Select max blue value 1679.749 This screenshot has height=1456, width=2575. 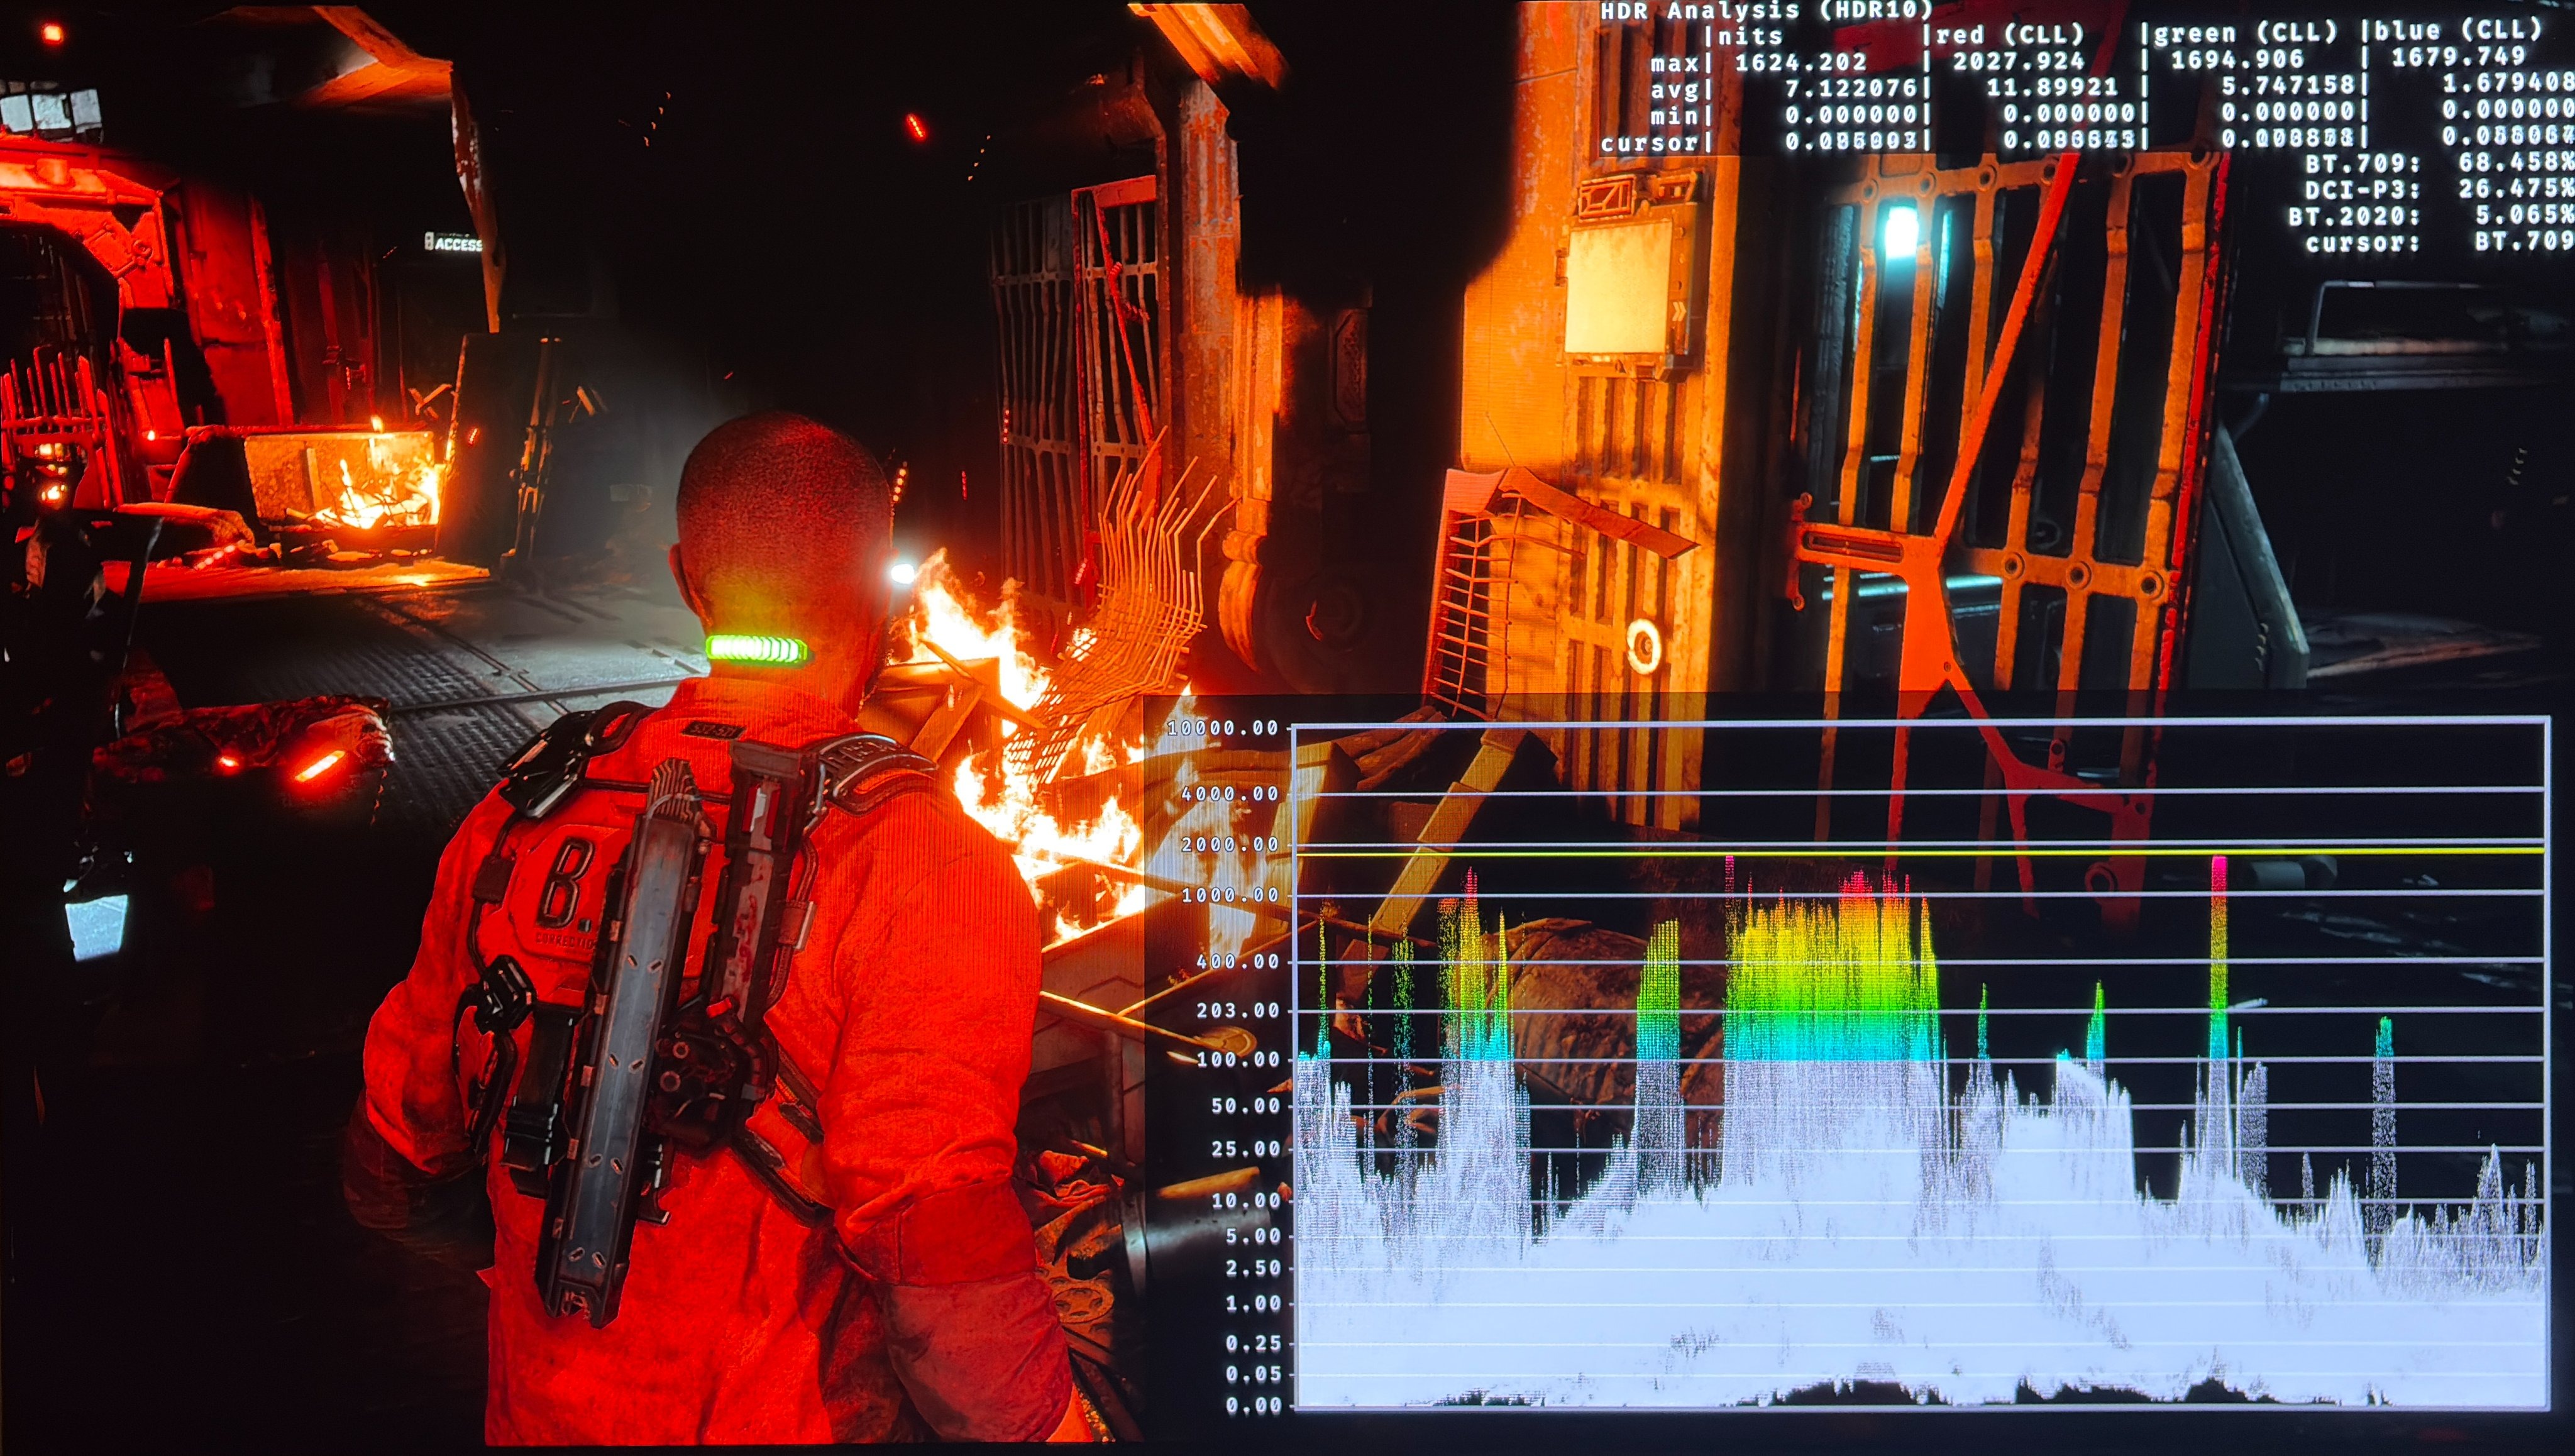coord(2458,56)
